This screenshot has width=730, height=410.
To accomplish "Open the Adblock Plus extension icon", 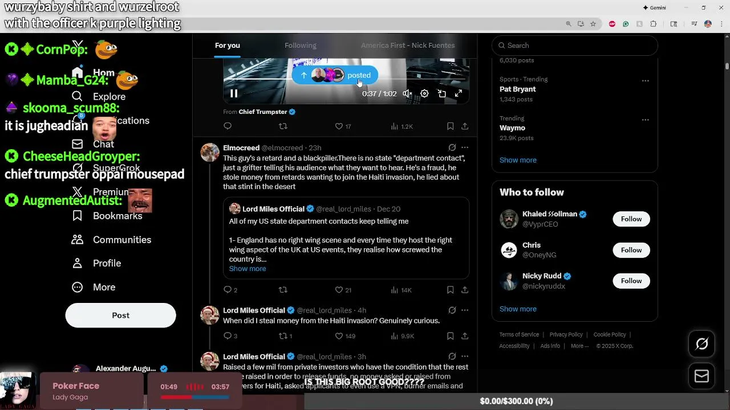I will coord(612,24).
